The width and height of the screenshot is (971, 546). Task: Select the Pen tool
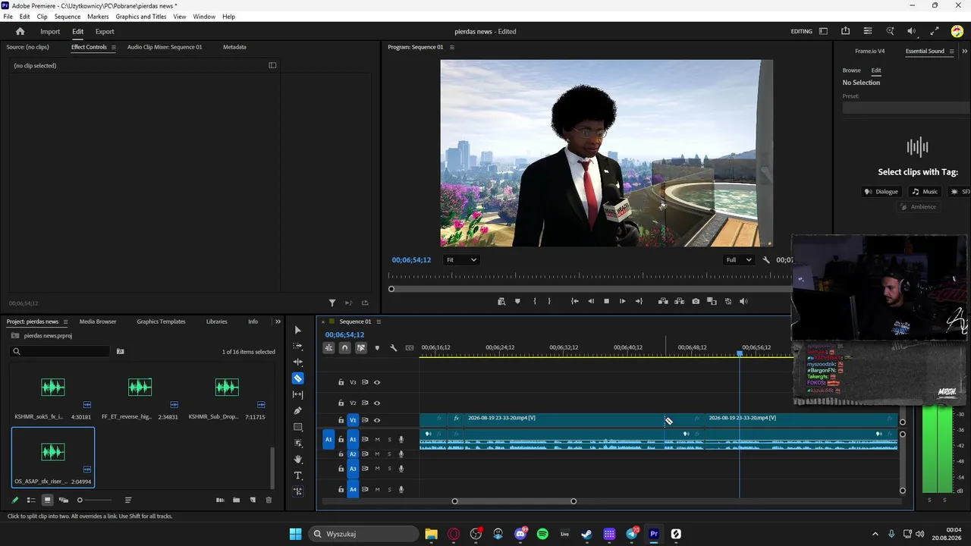(297, 410)
